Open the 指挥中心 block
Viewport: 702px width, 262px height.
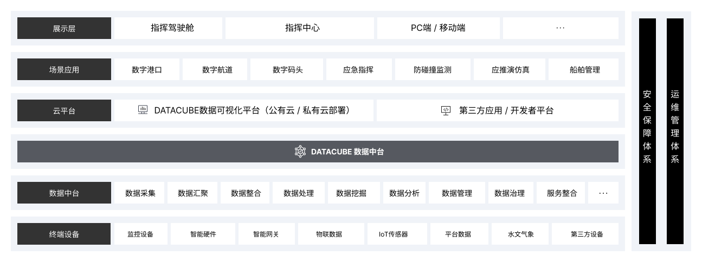point(300,28)
